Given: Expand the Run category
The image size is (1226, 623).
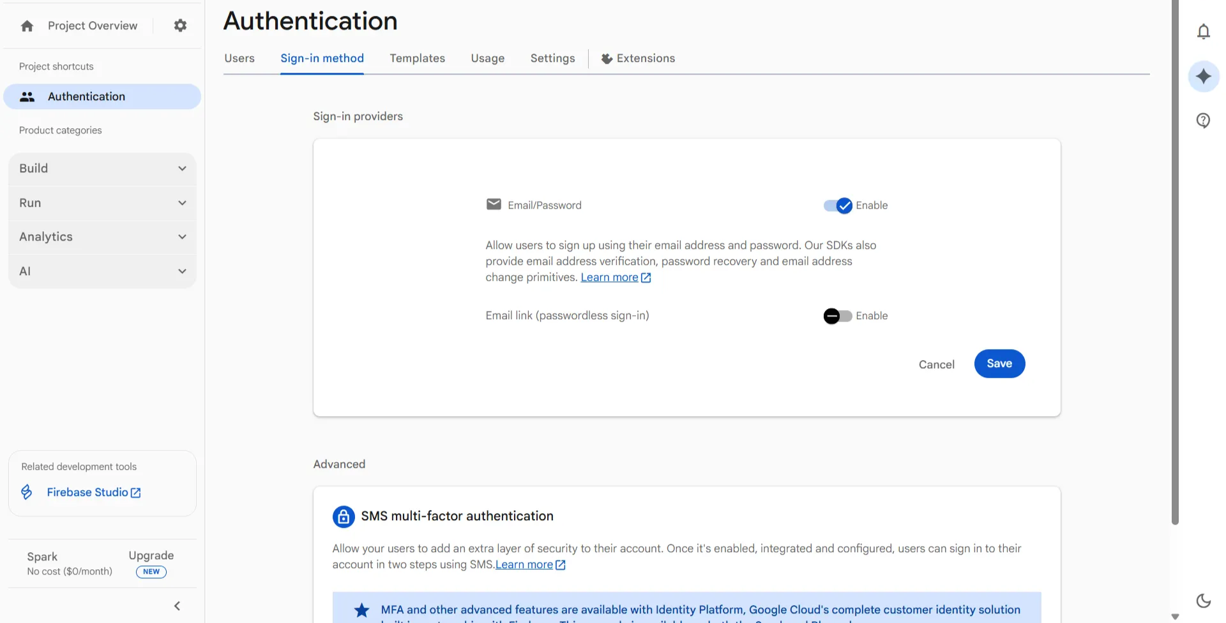Looking at the screenshot, I should pyautogui.click(x=102, y=203).
